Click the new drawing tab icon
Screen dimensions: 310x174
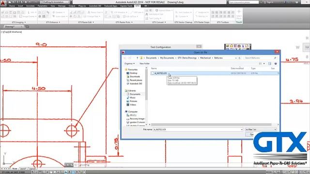tap(27, 27)
